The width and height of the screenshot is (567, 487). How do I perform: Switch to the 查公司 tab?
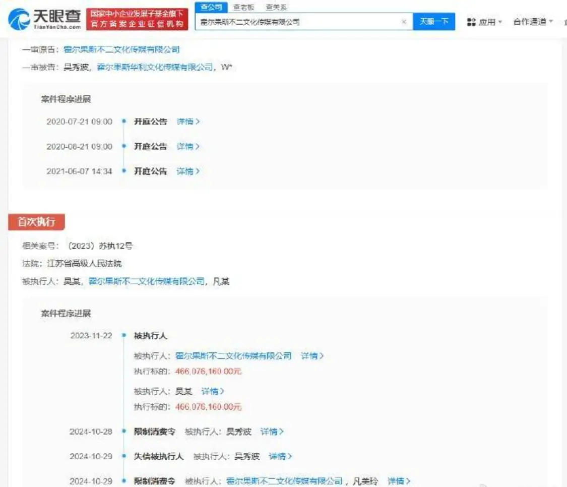click(x=211, y=7)
